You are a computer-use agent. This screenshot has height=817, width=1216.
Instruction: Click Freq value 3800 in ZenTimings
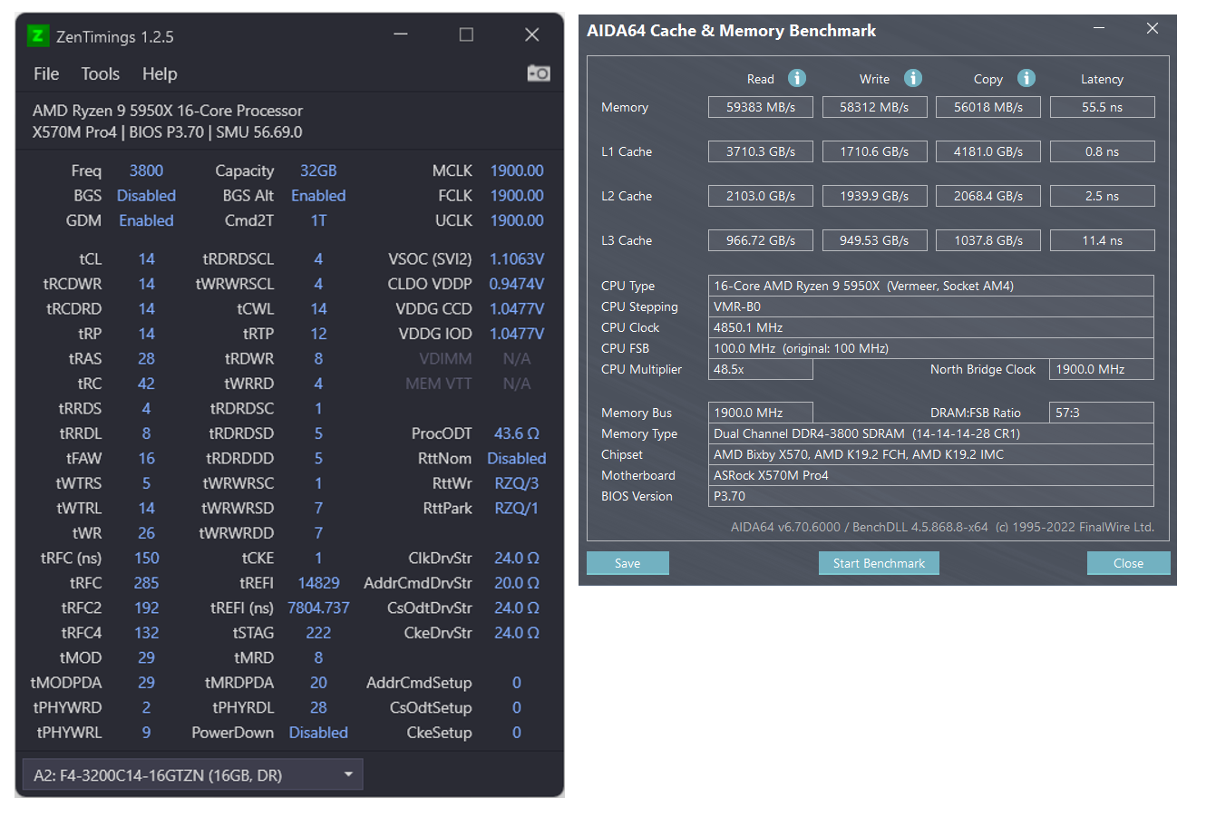click(146, 170)
